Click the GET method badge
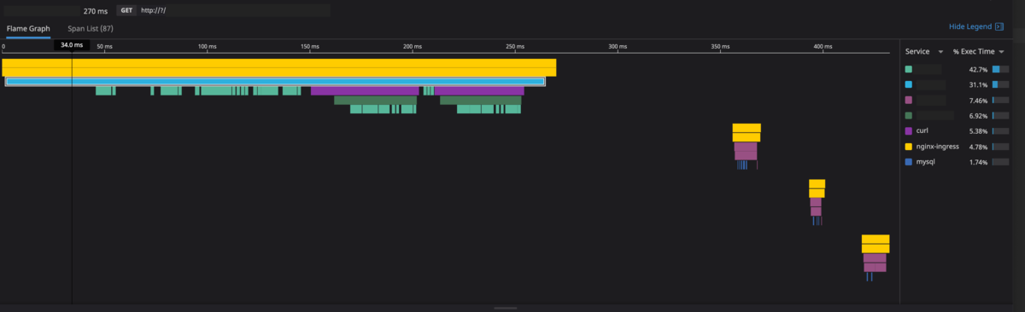Image resolution: width=1025 pixels, height=312 pixels. tap(126, 10)
